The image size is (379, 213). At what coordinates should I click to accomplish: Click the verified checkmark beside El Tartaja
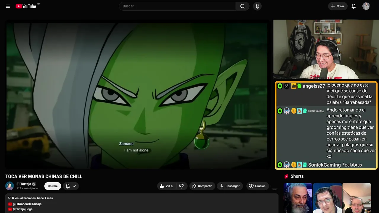(x=34, y=184)
